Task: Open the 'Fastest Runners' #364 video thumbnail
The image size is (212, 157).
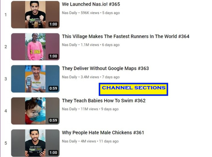Action: 35,47
